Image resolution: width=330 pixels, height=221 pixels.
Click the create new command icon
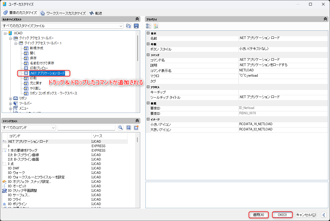[x=136, y=128]
